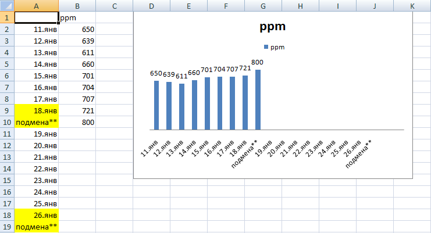Click cell B1 containing the ppm heading
This screenshot has height=233, width=431.
(x=77, y=17)
